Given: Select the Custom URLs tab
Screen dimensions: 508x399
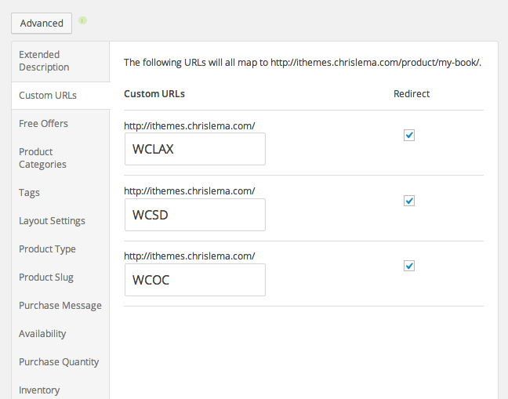Looking at the screenshot, I should 48,96.
